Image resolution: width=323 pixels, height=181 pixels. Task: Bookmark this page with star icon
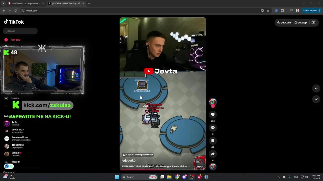coord(268,11)
